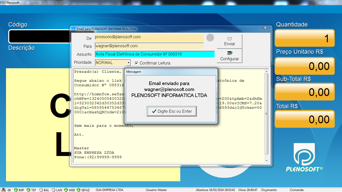The width and height of the screenshot is (342, 192).
Task: Click the green checkmark in the message dialog
Action: (x=154, y=111)
